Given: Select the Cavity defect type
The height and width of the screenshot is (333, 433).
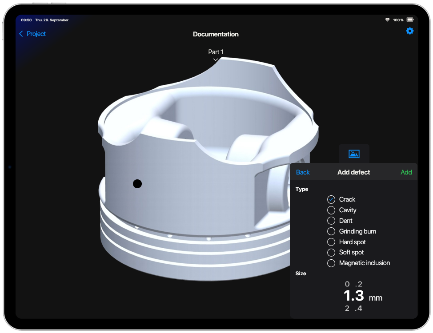Looking at the screenshot, I should (x=331, y=210).
